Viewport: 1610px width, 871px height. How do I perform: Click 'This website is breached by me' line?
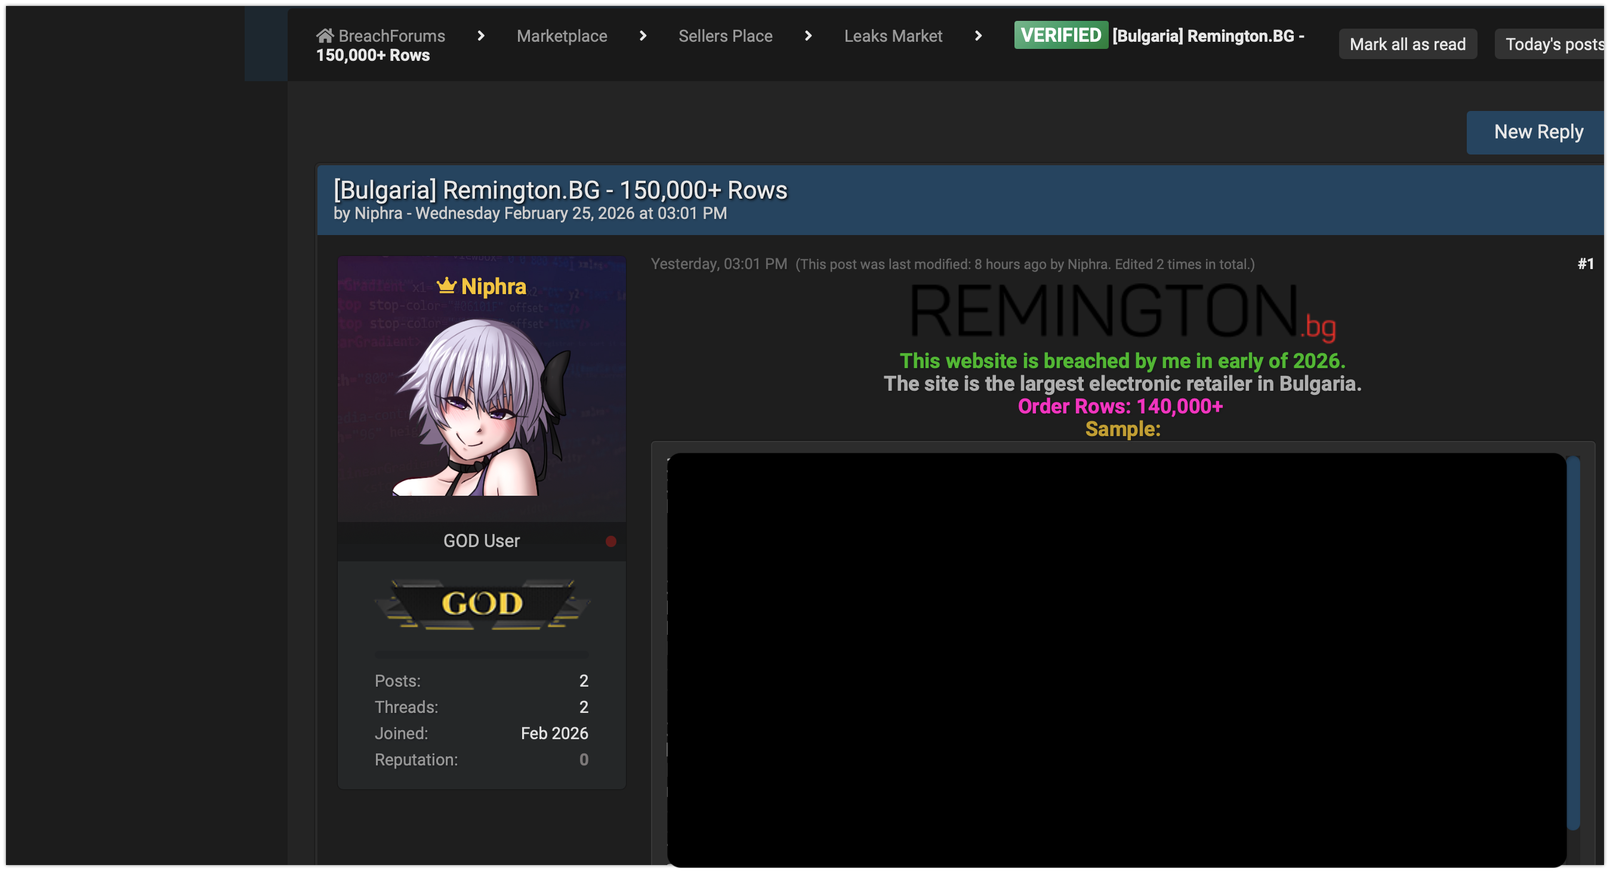pos(1122,360)
